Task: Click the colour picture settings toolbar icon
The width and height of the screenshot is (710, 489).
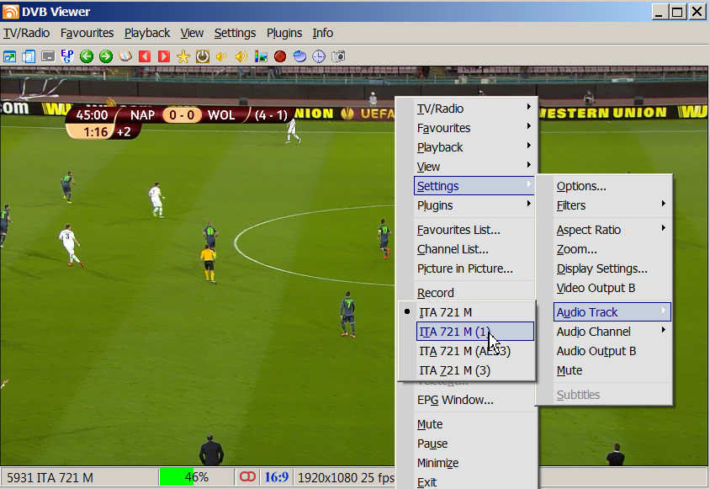Action: (x=261, y=56)
